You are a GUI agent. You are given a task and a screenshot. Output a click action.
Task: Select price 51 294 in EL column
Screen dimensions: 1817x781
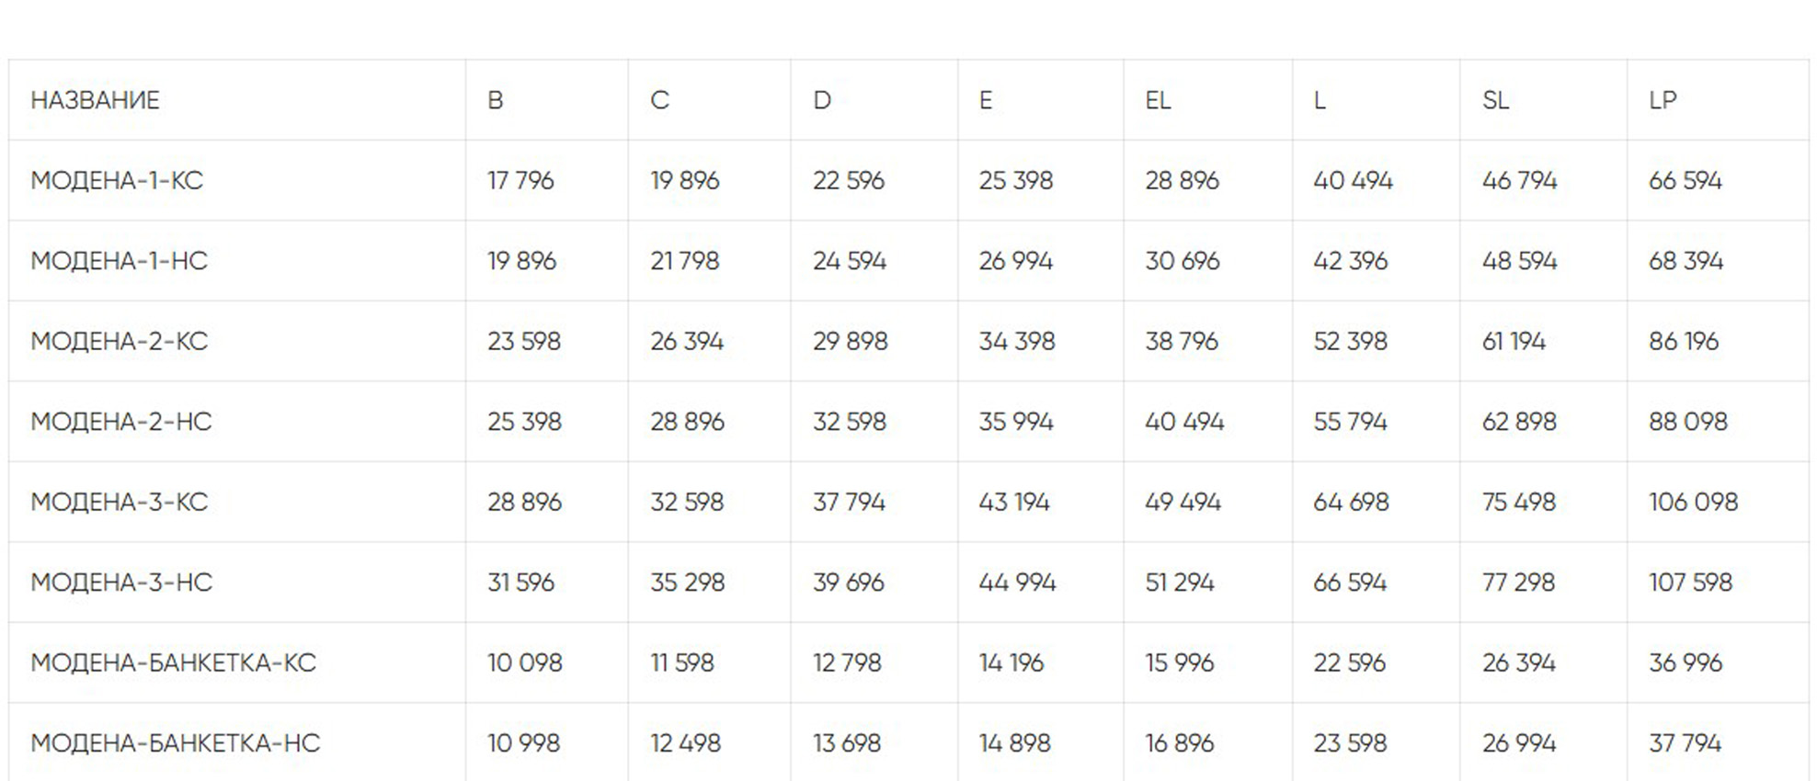(1180, 583)
